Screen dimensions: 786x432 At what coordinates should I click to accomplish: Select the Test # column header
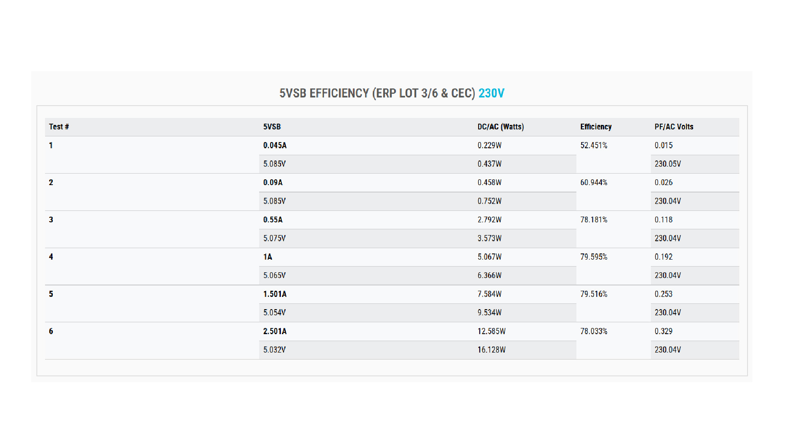pyautogui.click(x=59, y=127)
